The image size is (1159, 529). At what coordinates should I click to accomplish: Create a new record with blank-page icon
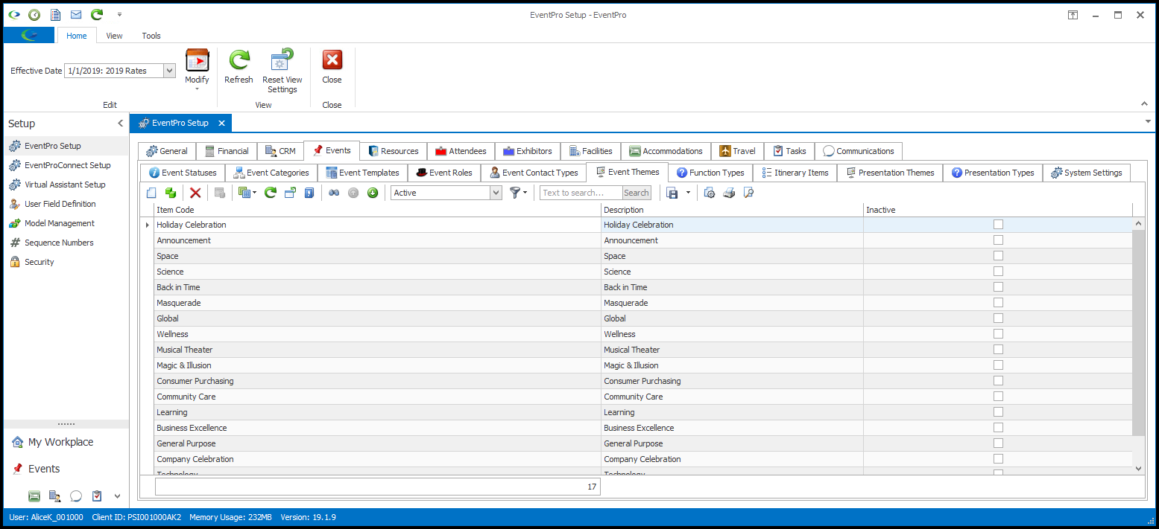(x=151, y=193)
